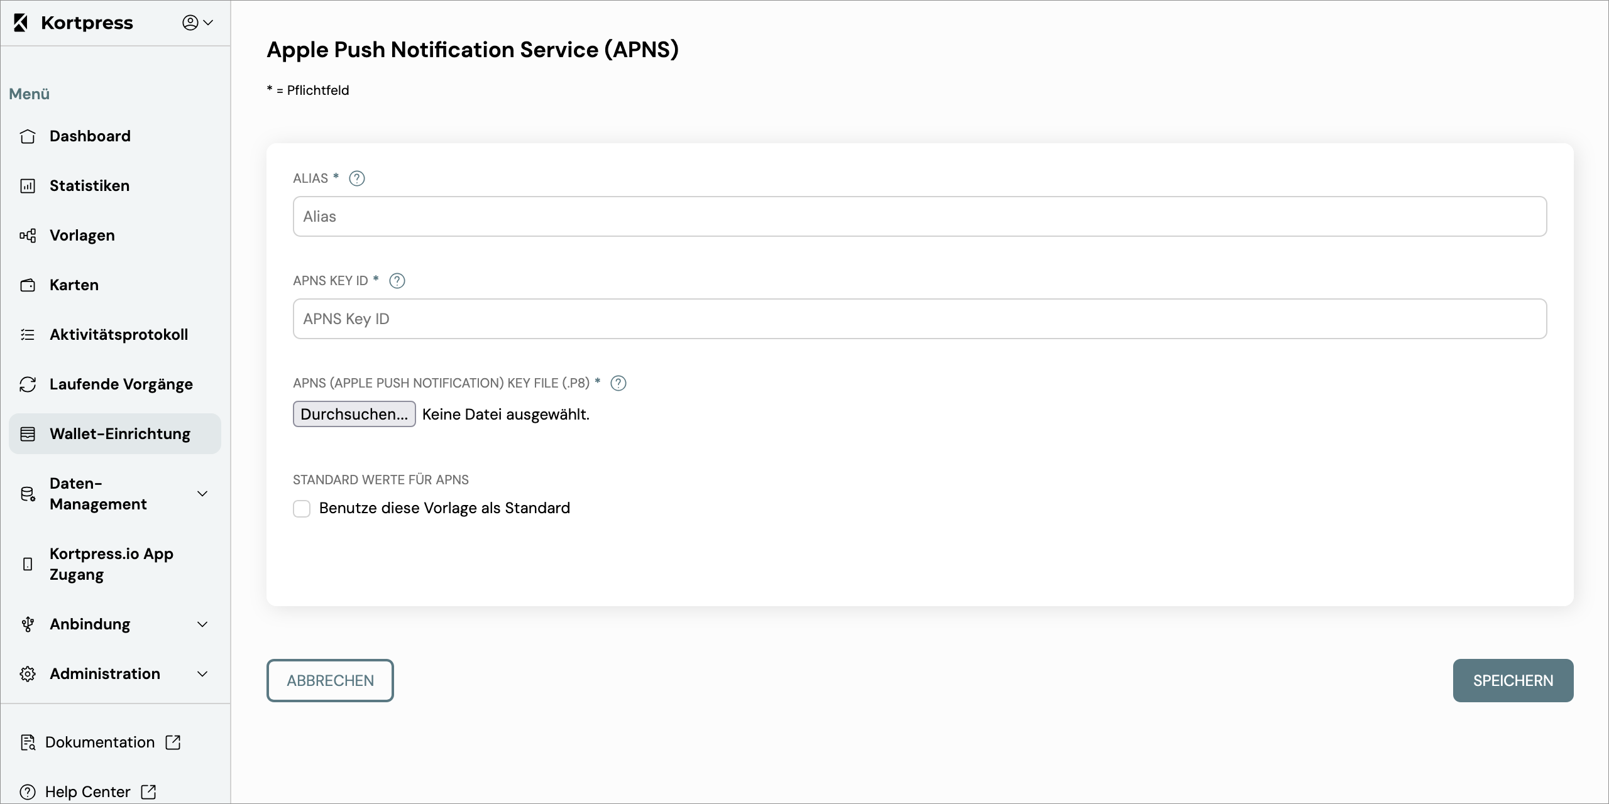Click the page heading 'Apple Push Notification Service (APNS)'

click(x=473, y=50)
